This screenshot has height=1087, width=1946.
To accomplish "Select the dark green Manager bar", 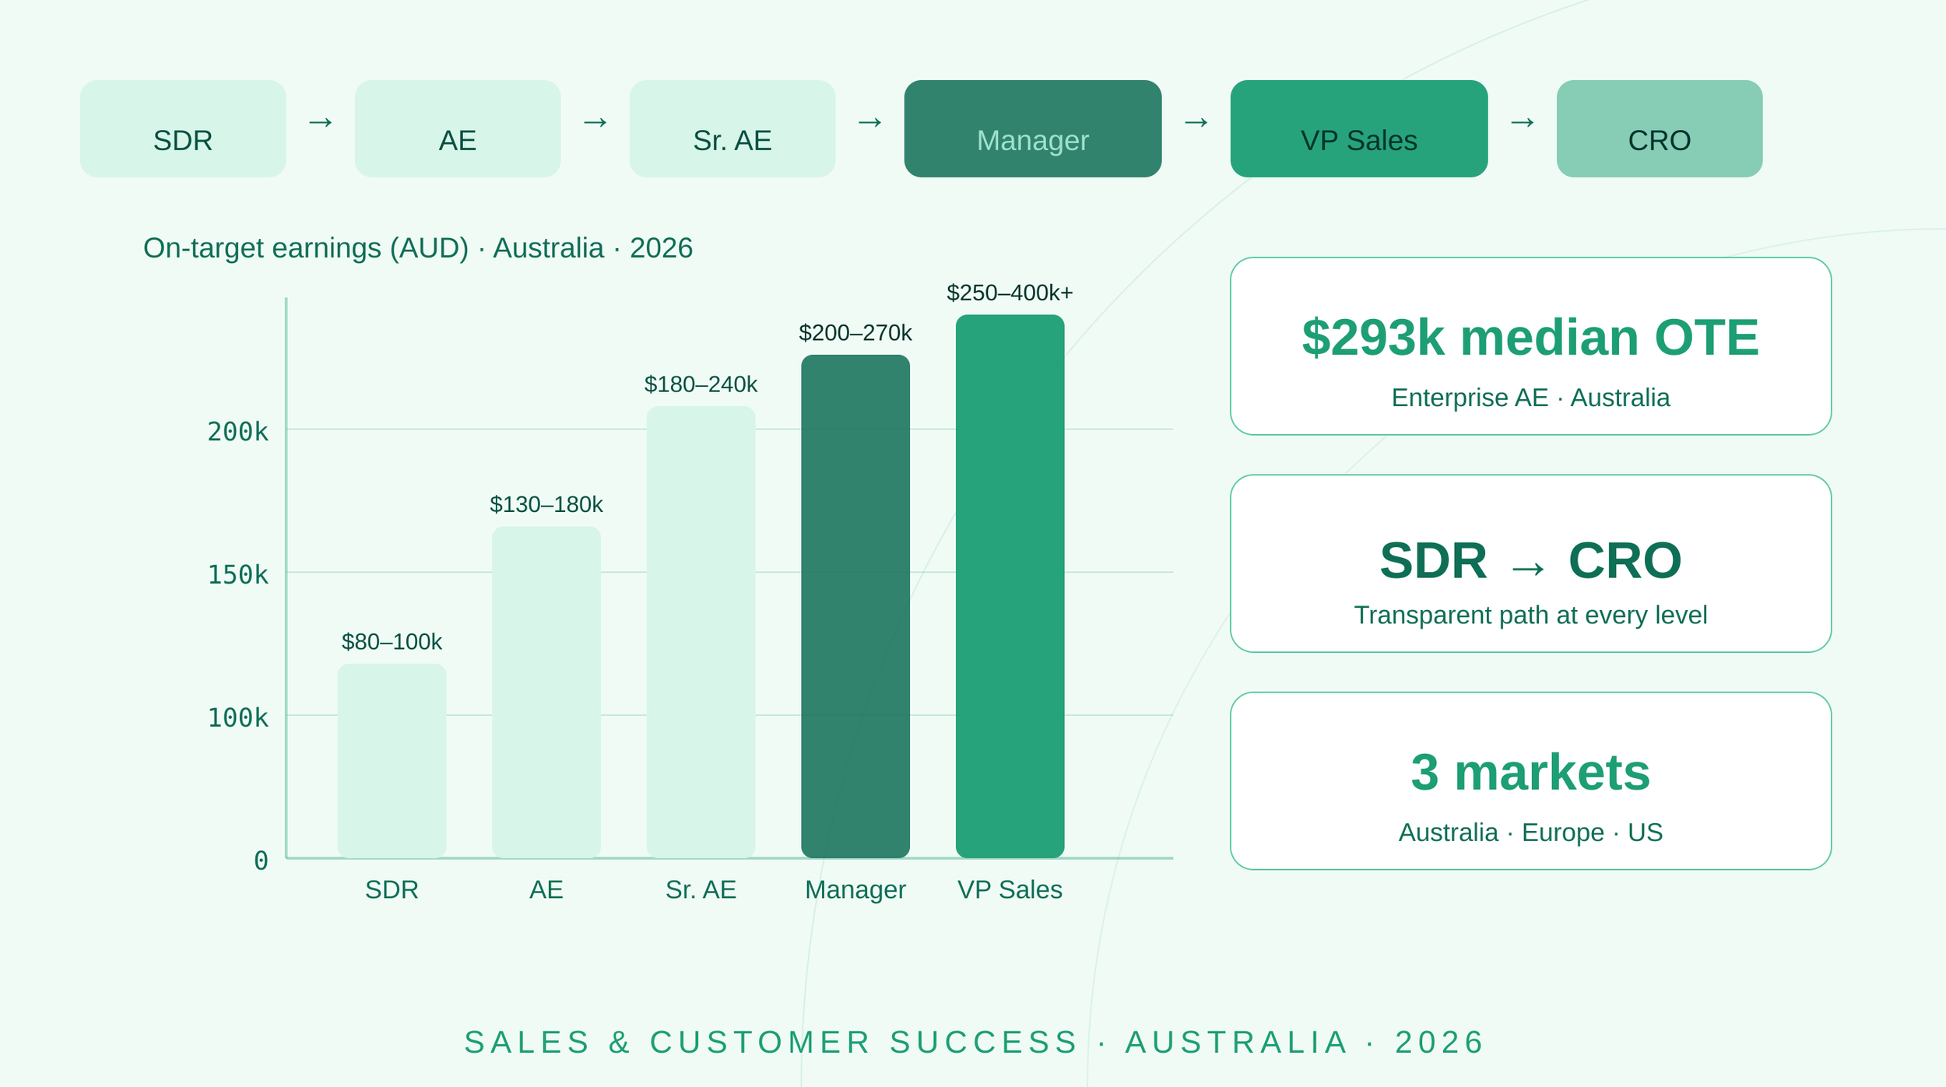I will (x=855, y=606).
